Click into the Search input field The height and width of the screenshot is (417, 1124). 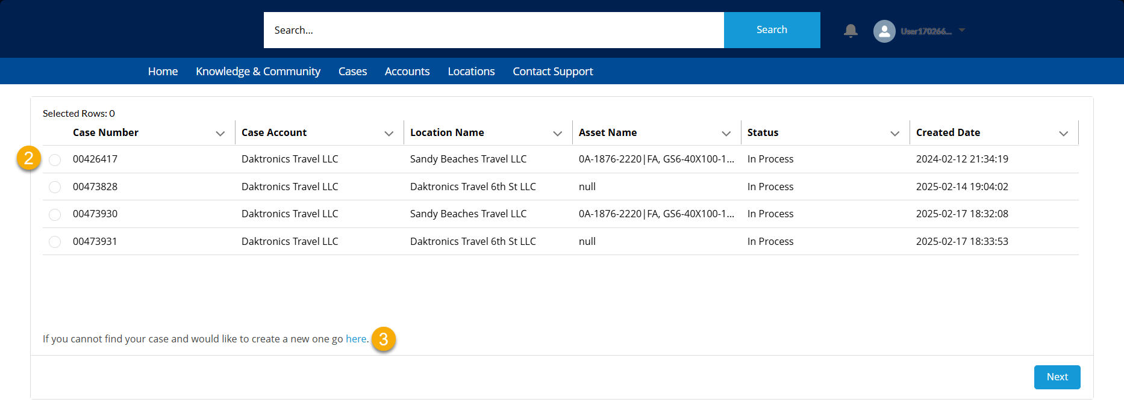[x=493, y=30]
